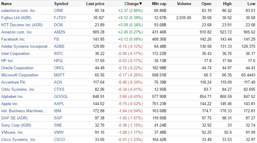Open the INTC symbol link
Viewport: 257px width, 143px height.
click(x=59, y=53)
